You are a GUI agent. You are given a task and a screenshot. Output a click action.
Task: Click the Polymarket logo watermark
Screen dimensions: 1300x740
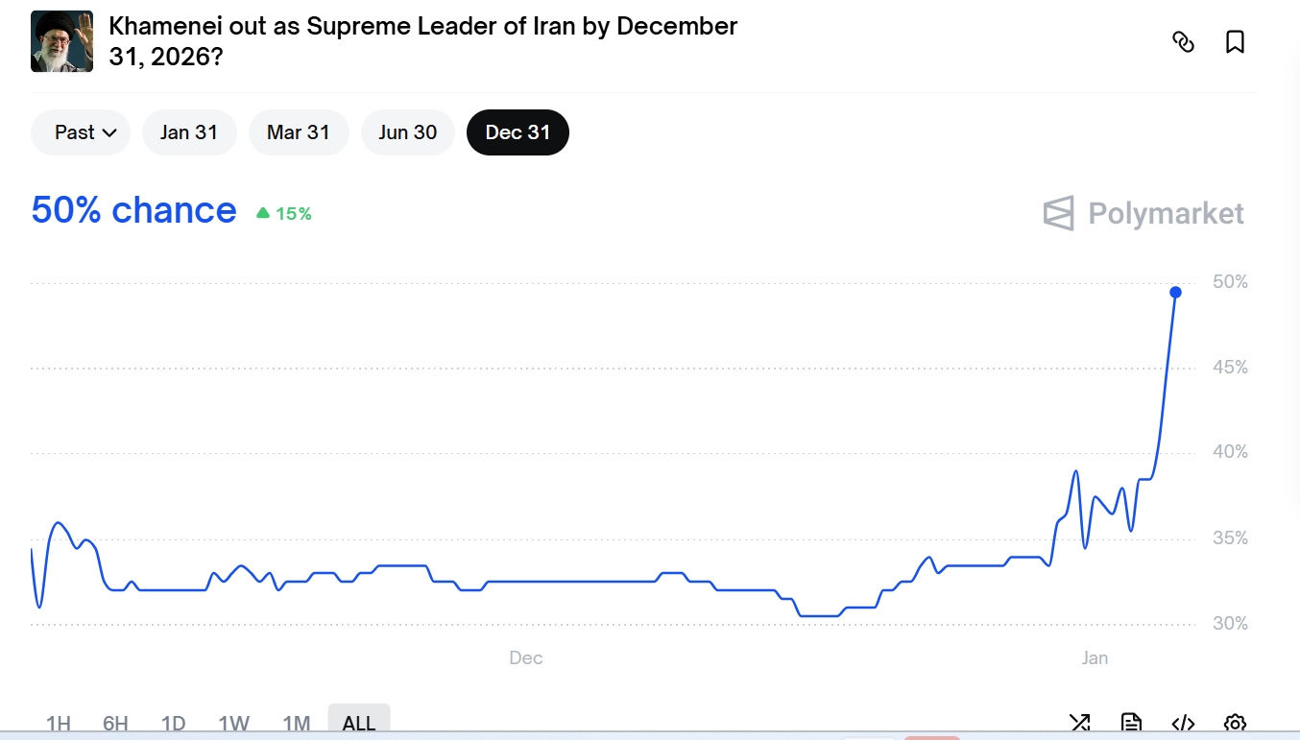click(1144, 213)
